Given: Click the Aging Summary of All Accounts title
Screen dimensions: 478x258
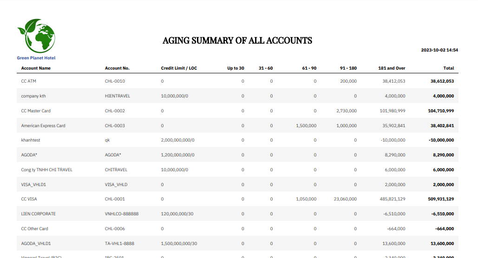Looking at the screenshot, I should [237, 40].
